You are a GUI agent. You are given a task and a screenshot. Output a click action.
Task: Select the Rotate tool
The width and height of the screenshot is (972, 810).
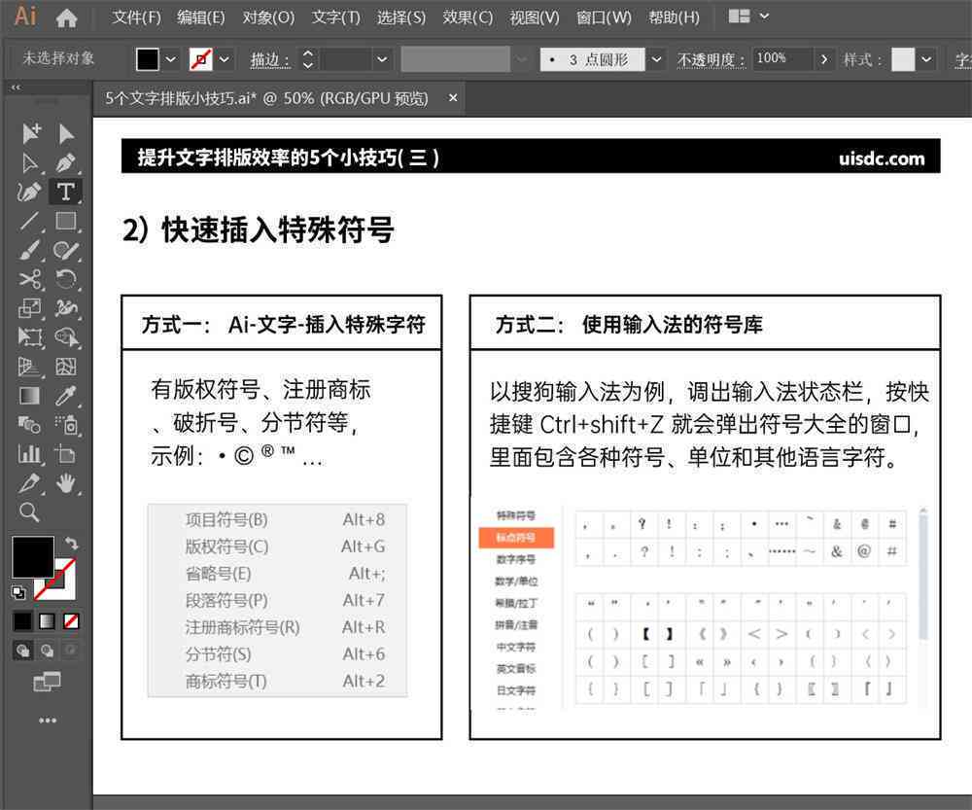(x=66, y=279)
